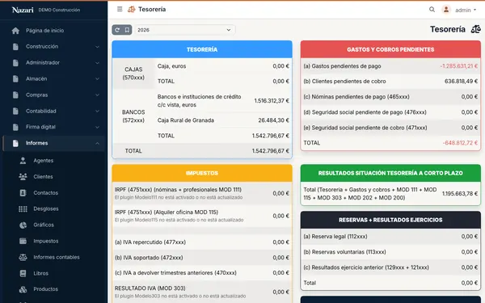Click the Impuestos sidebar link

(46, 241)
